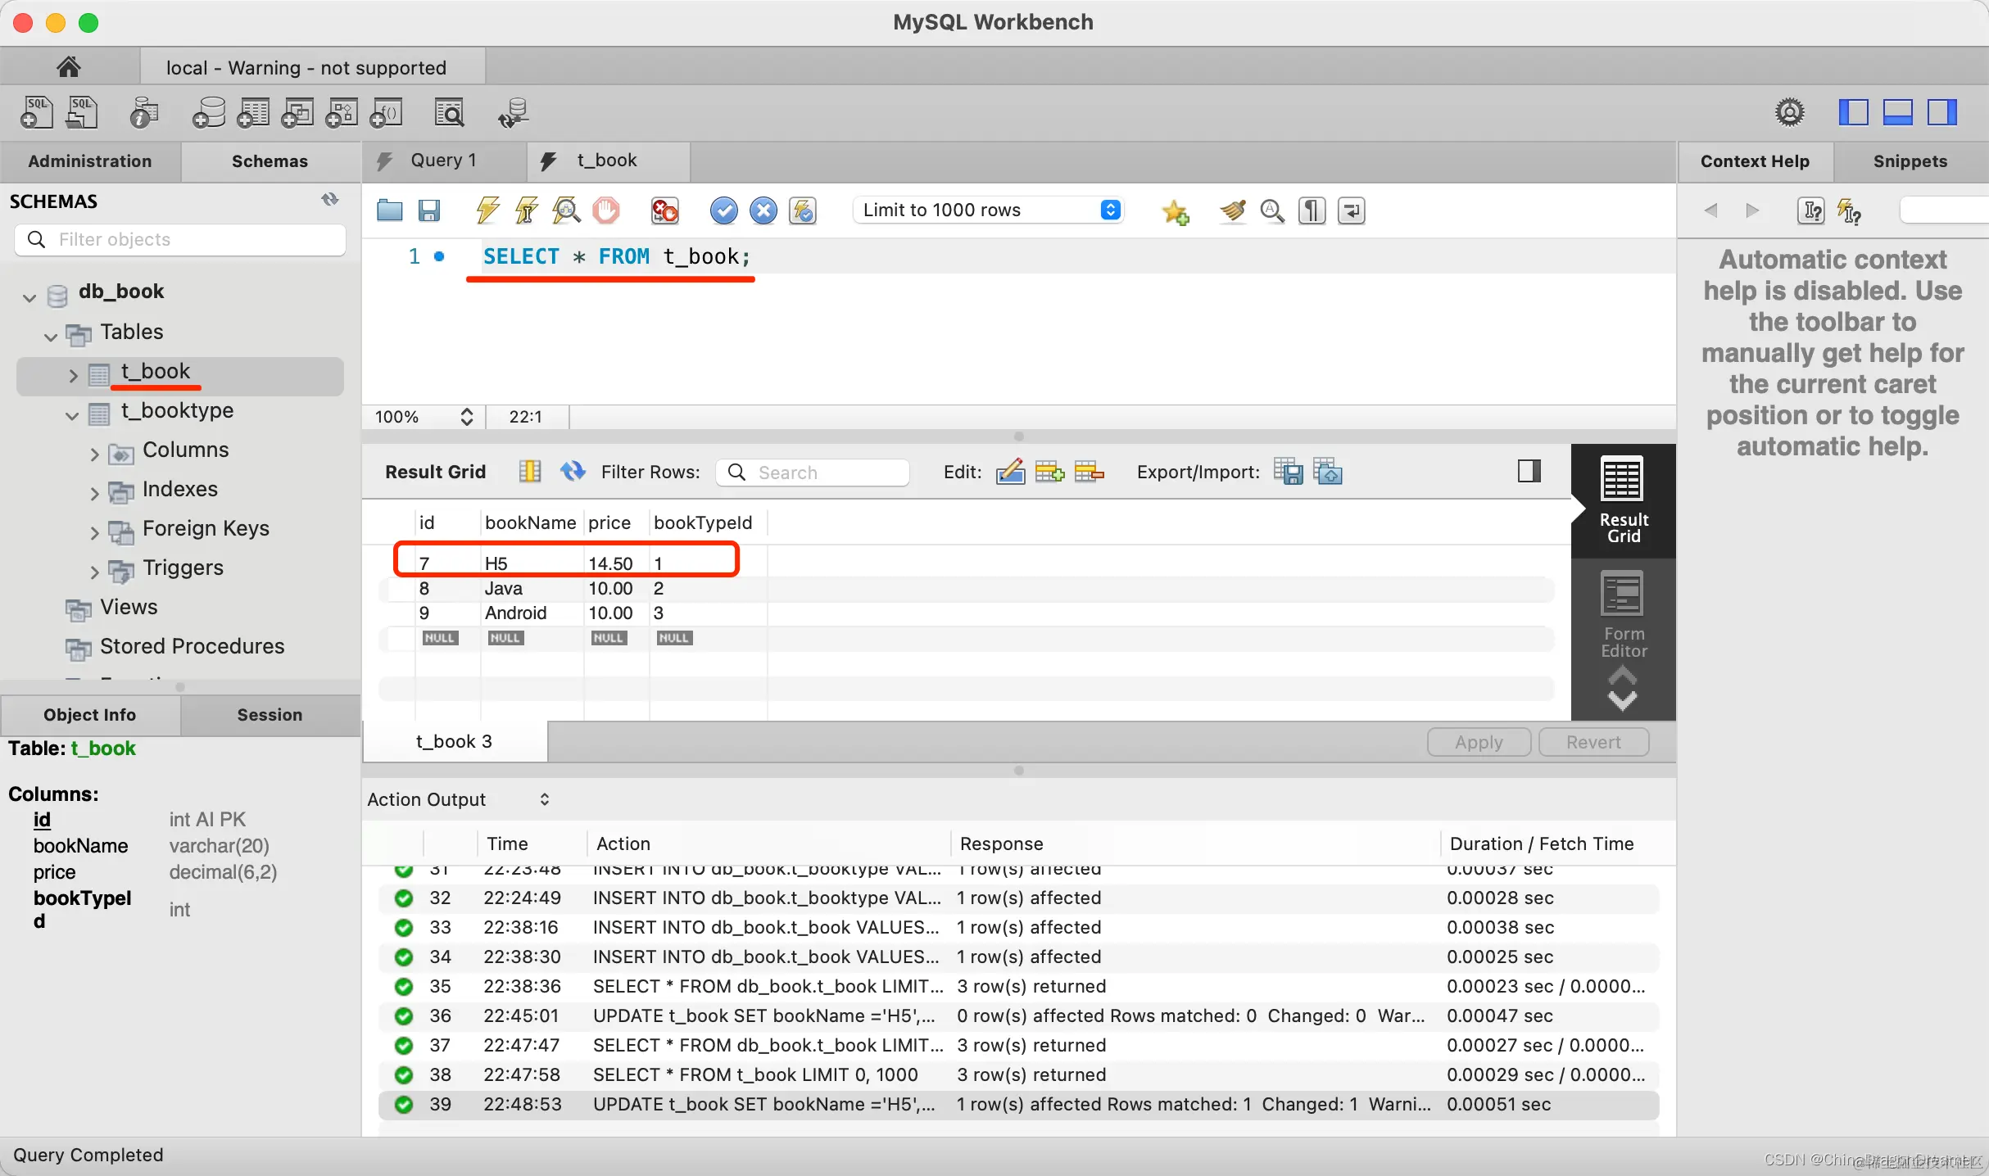Click the Save script floppy disk icon

[x=429, y=210]
